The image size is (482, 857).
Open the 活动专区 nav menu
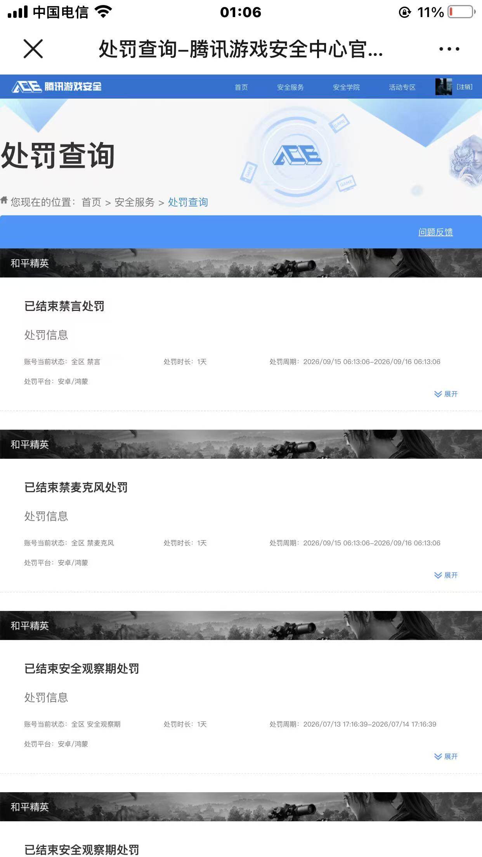(402, 87)
